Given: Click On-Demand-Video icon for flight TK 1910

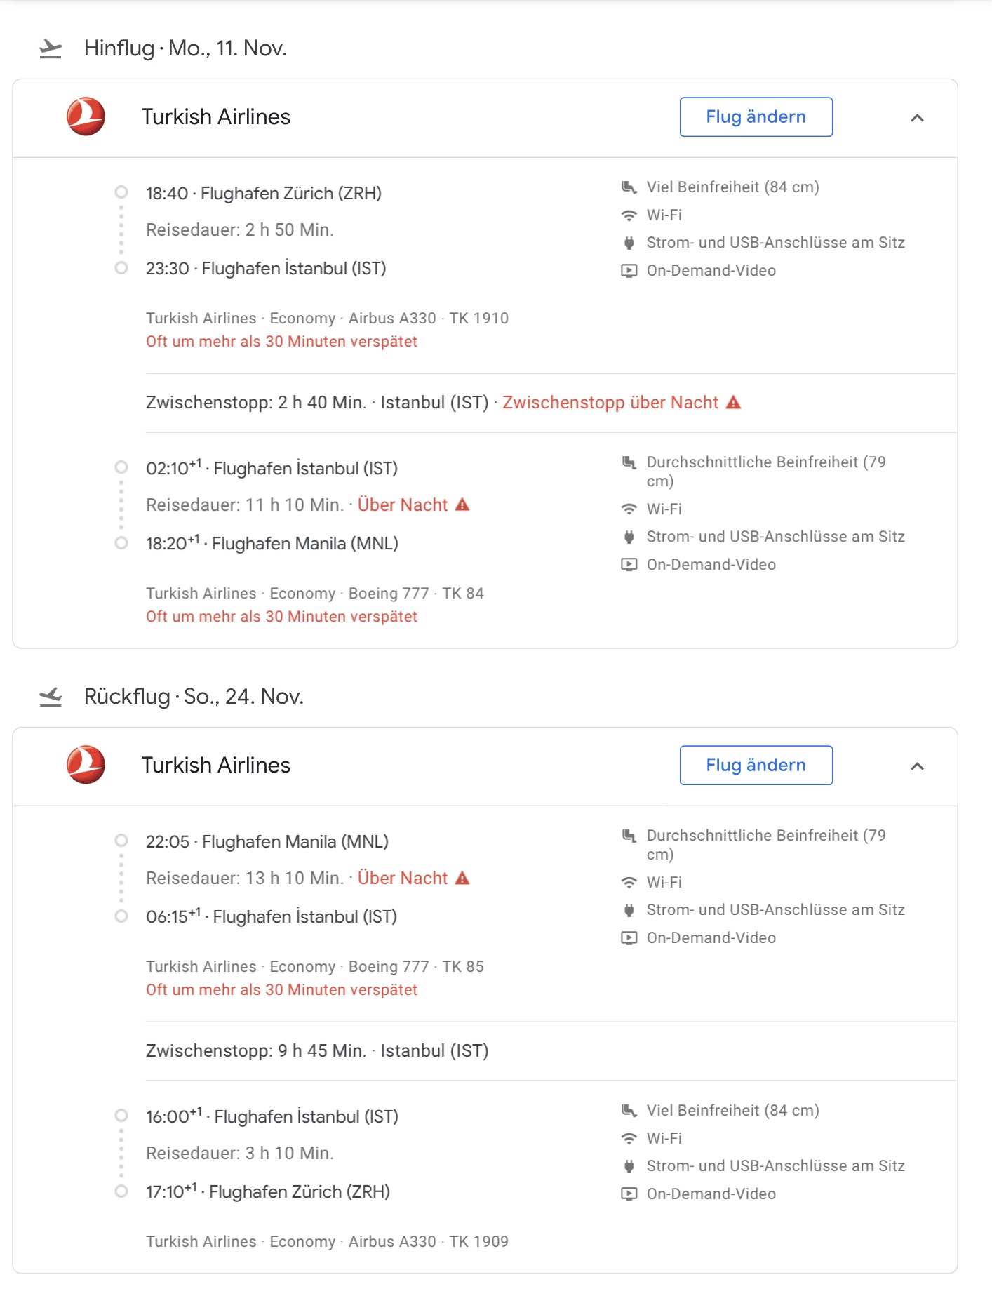Looking at the screenshot, I should coord(629,271).
